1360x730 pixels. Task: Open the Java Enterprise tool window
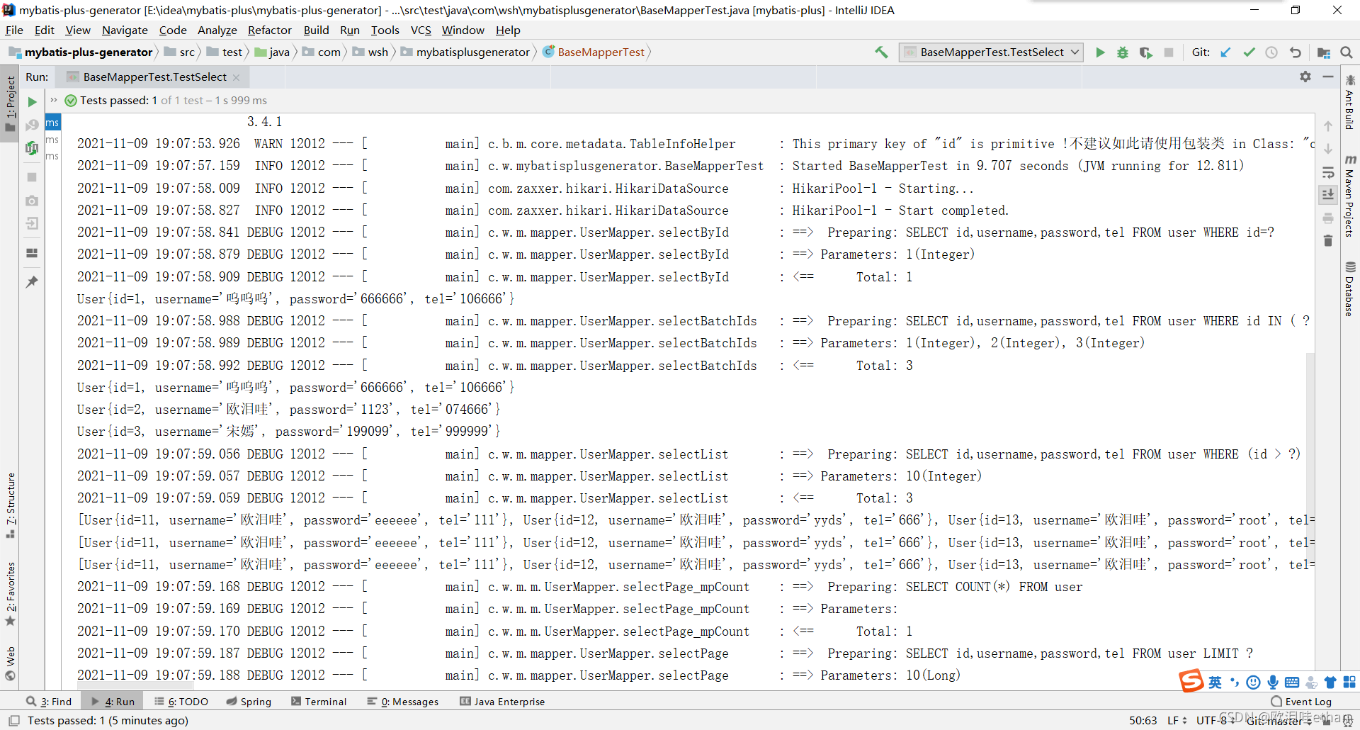pyautogui.click(x=502, y=702)
